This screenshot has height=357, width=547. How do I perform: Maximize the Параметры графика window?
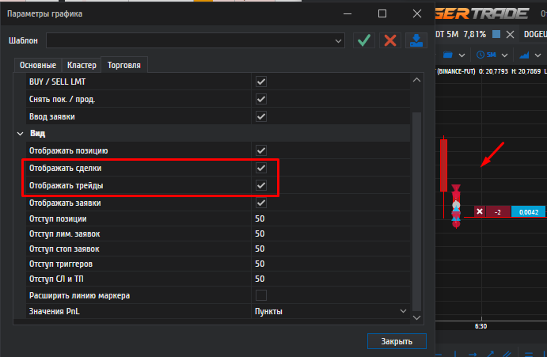pos(382,13)
